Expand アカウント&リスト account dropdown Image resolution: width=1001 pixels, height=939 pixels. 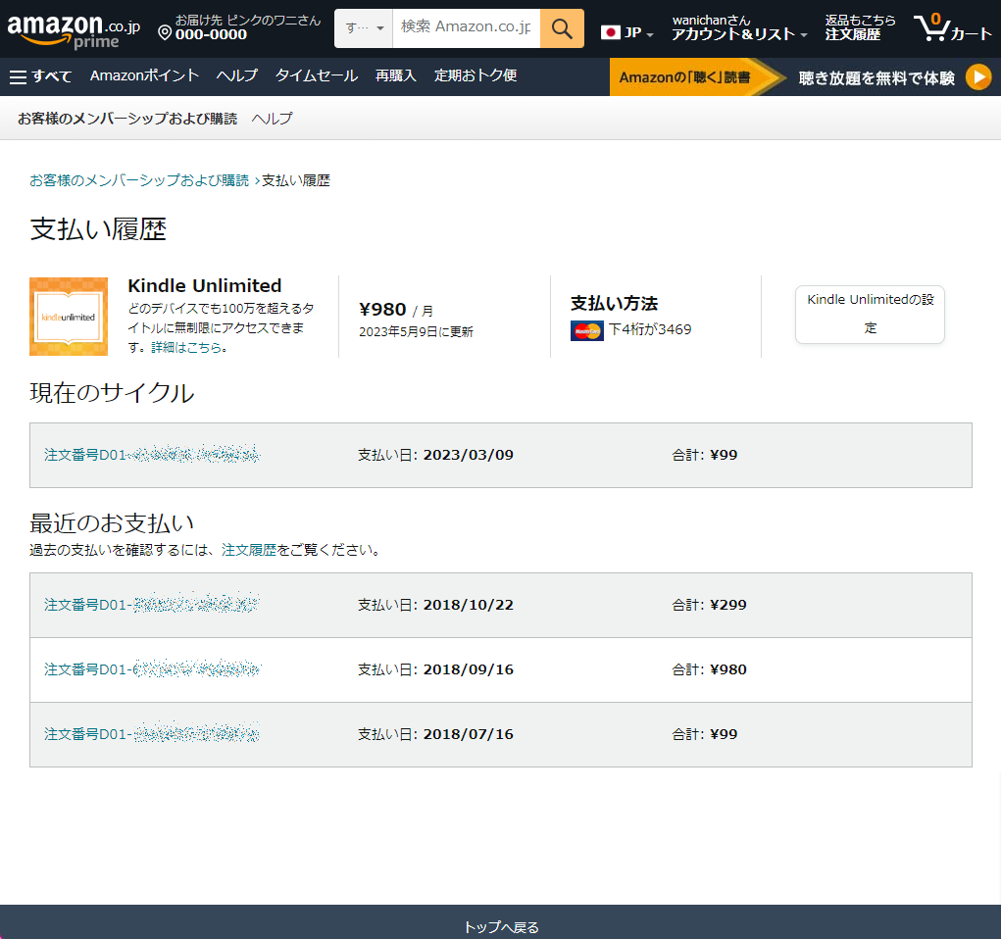click(x=738, y=28)
